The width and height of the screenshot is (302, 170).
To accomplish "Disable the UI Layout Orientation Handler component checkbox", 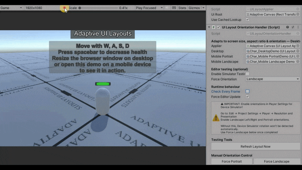I will (x=219, y=27).
